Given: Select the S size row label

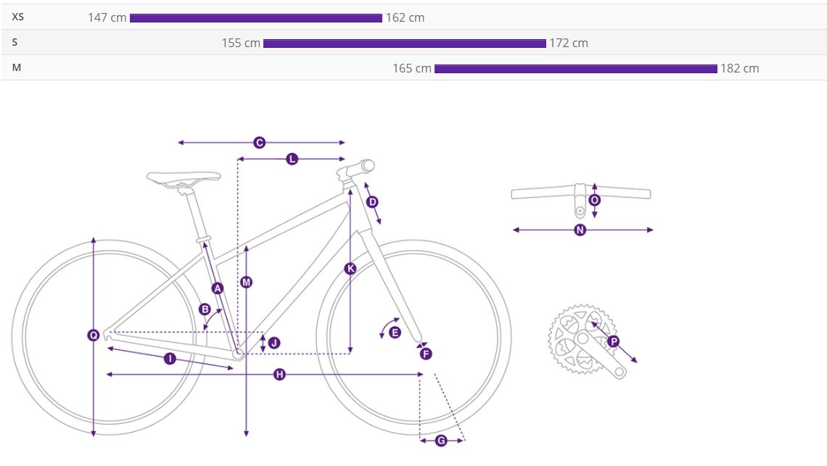Looking at the screenshot, I should tap(15, 43).
